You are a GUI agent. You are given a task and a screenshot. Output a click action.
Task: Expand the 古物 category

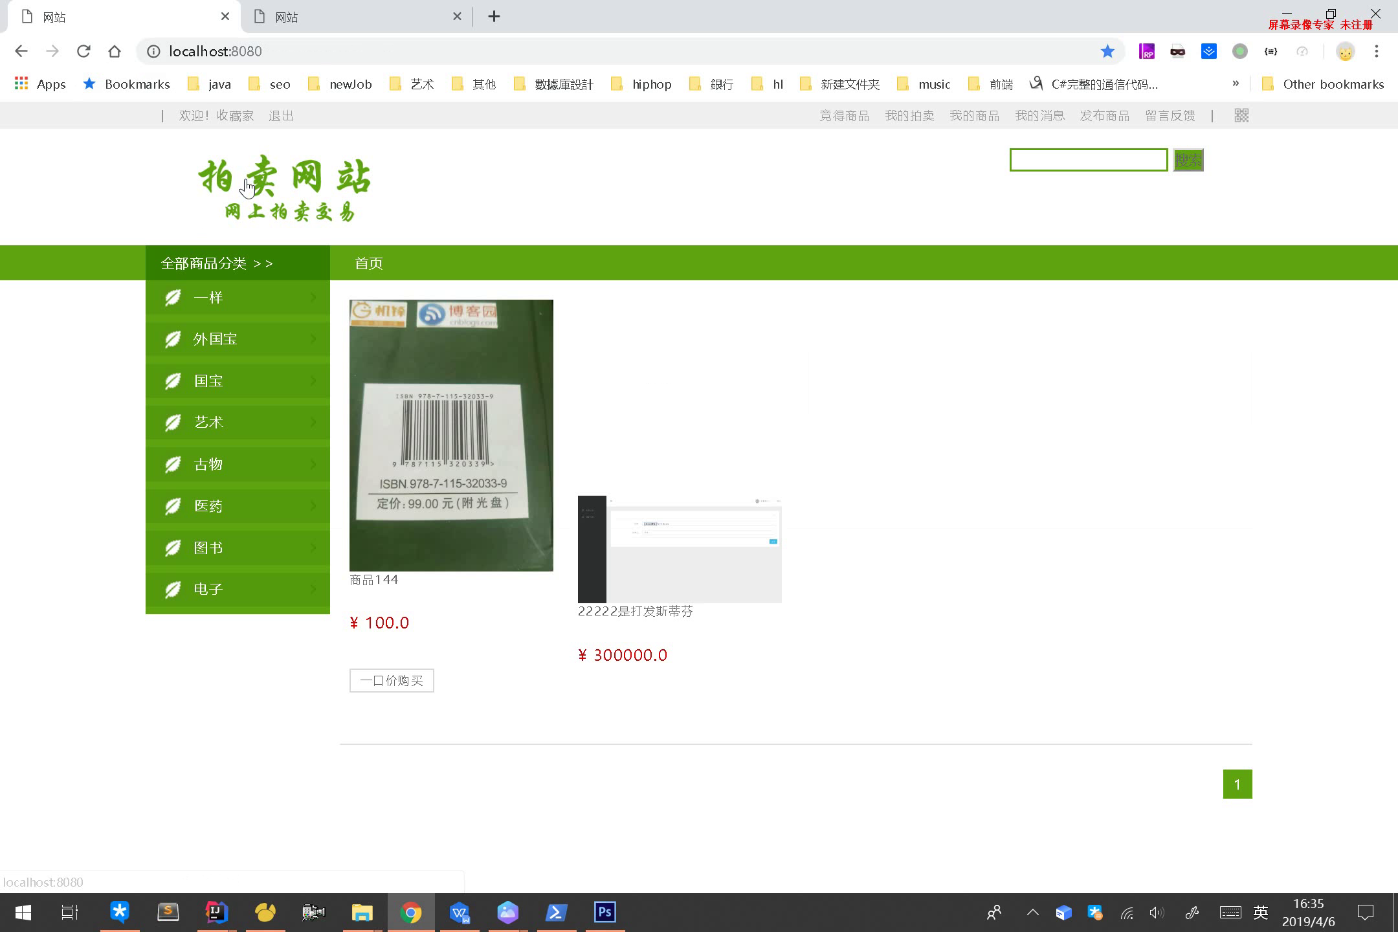point(238,464)
